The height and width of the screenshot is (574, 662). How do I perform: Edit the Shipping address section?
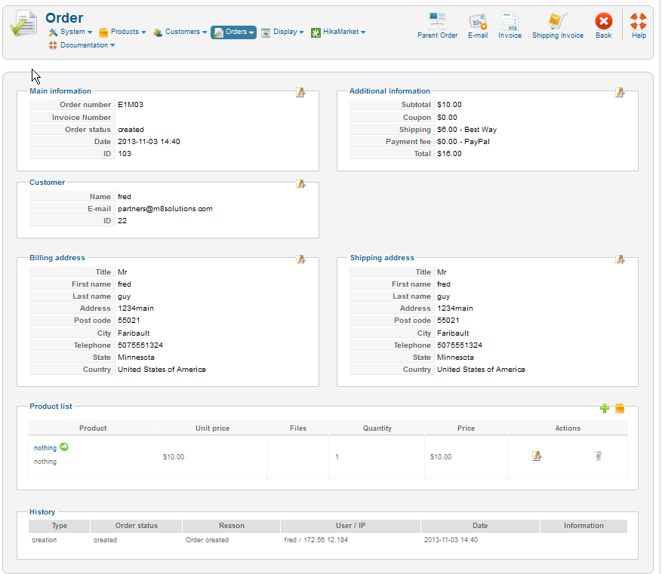point(620,259)
